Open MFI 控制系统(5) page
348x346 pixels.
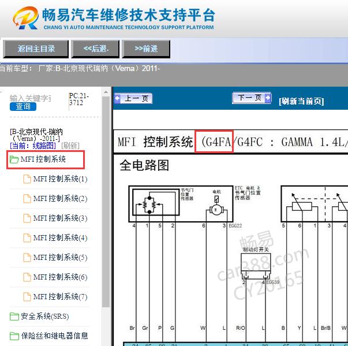(x=60, y=258)
